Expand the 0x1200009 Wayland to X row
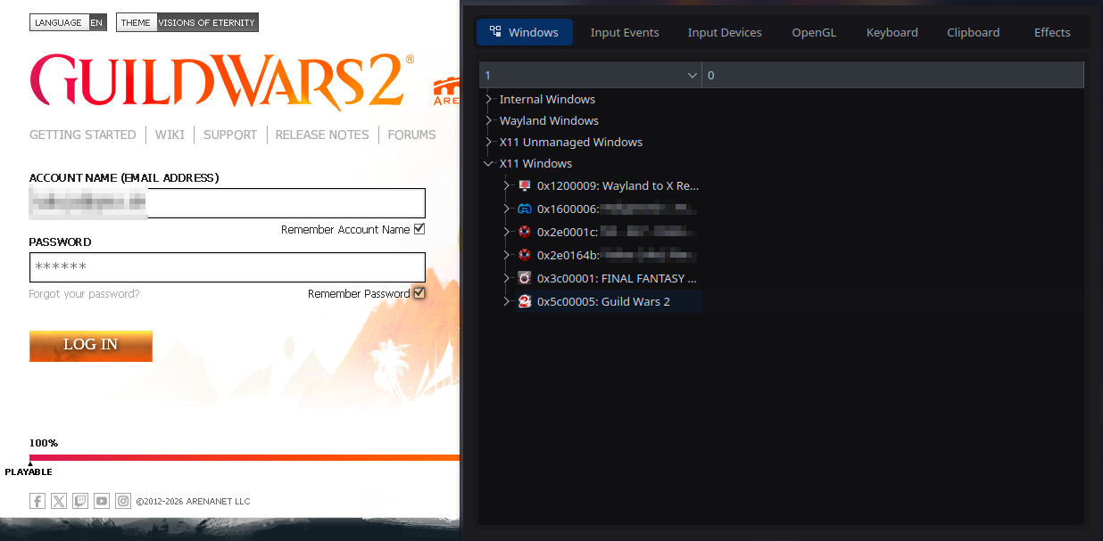1103x541 pixels. tap(508, 185)
